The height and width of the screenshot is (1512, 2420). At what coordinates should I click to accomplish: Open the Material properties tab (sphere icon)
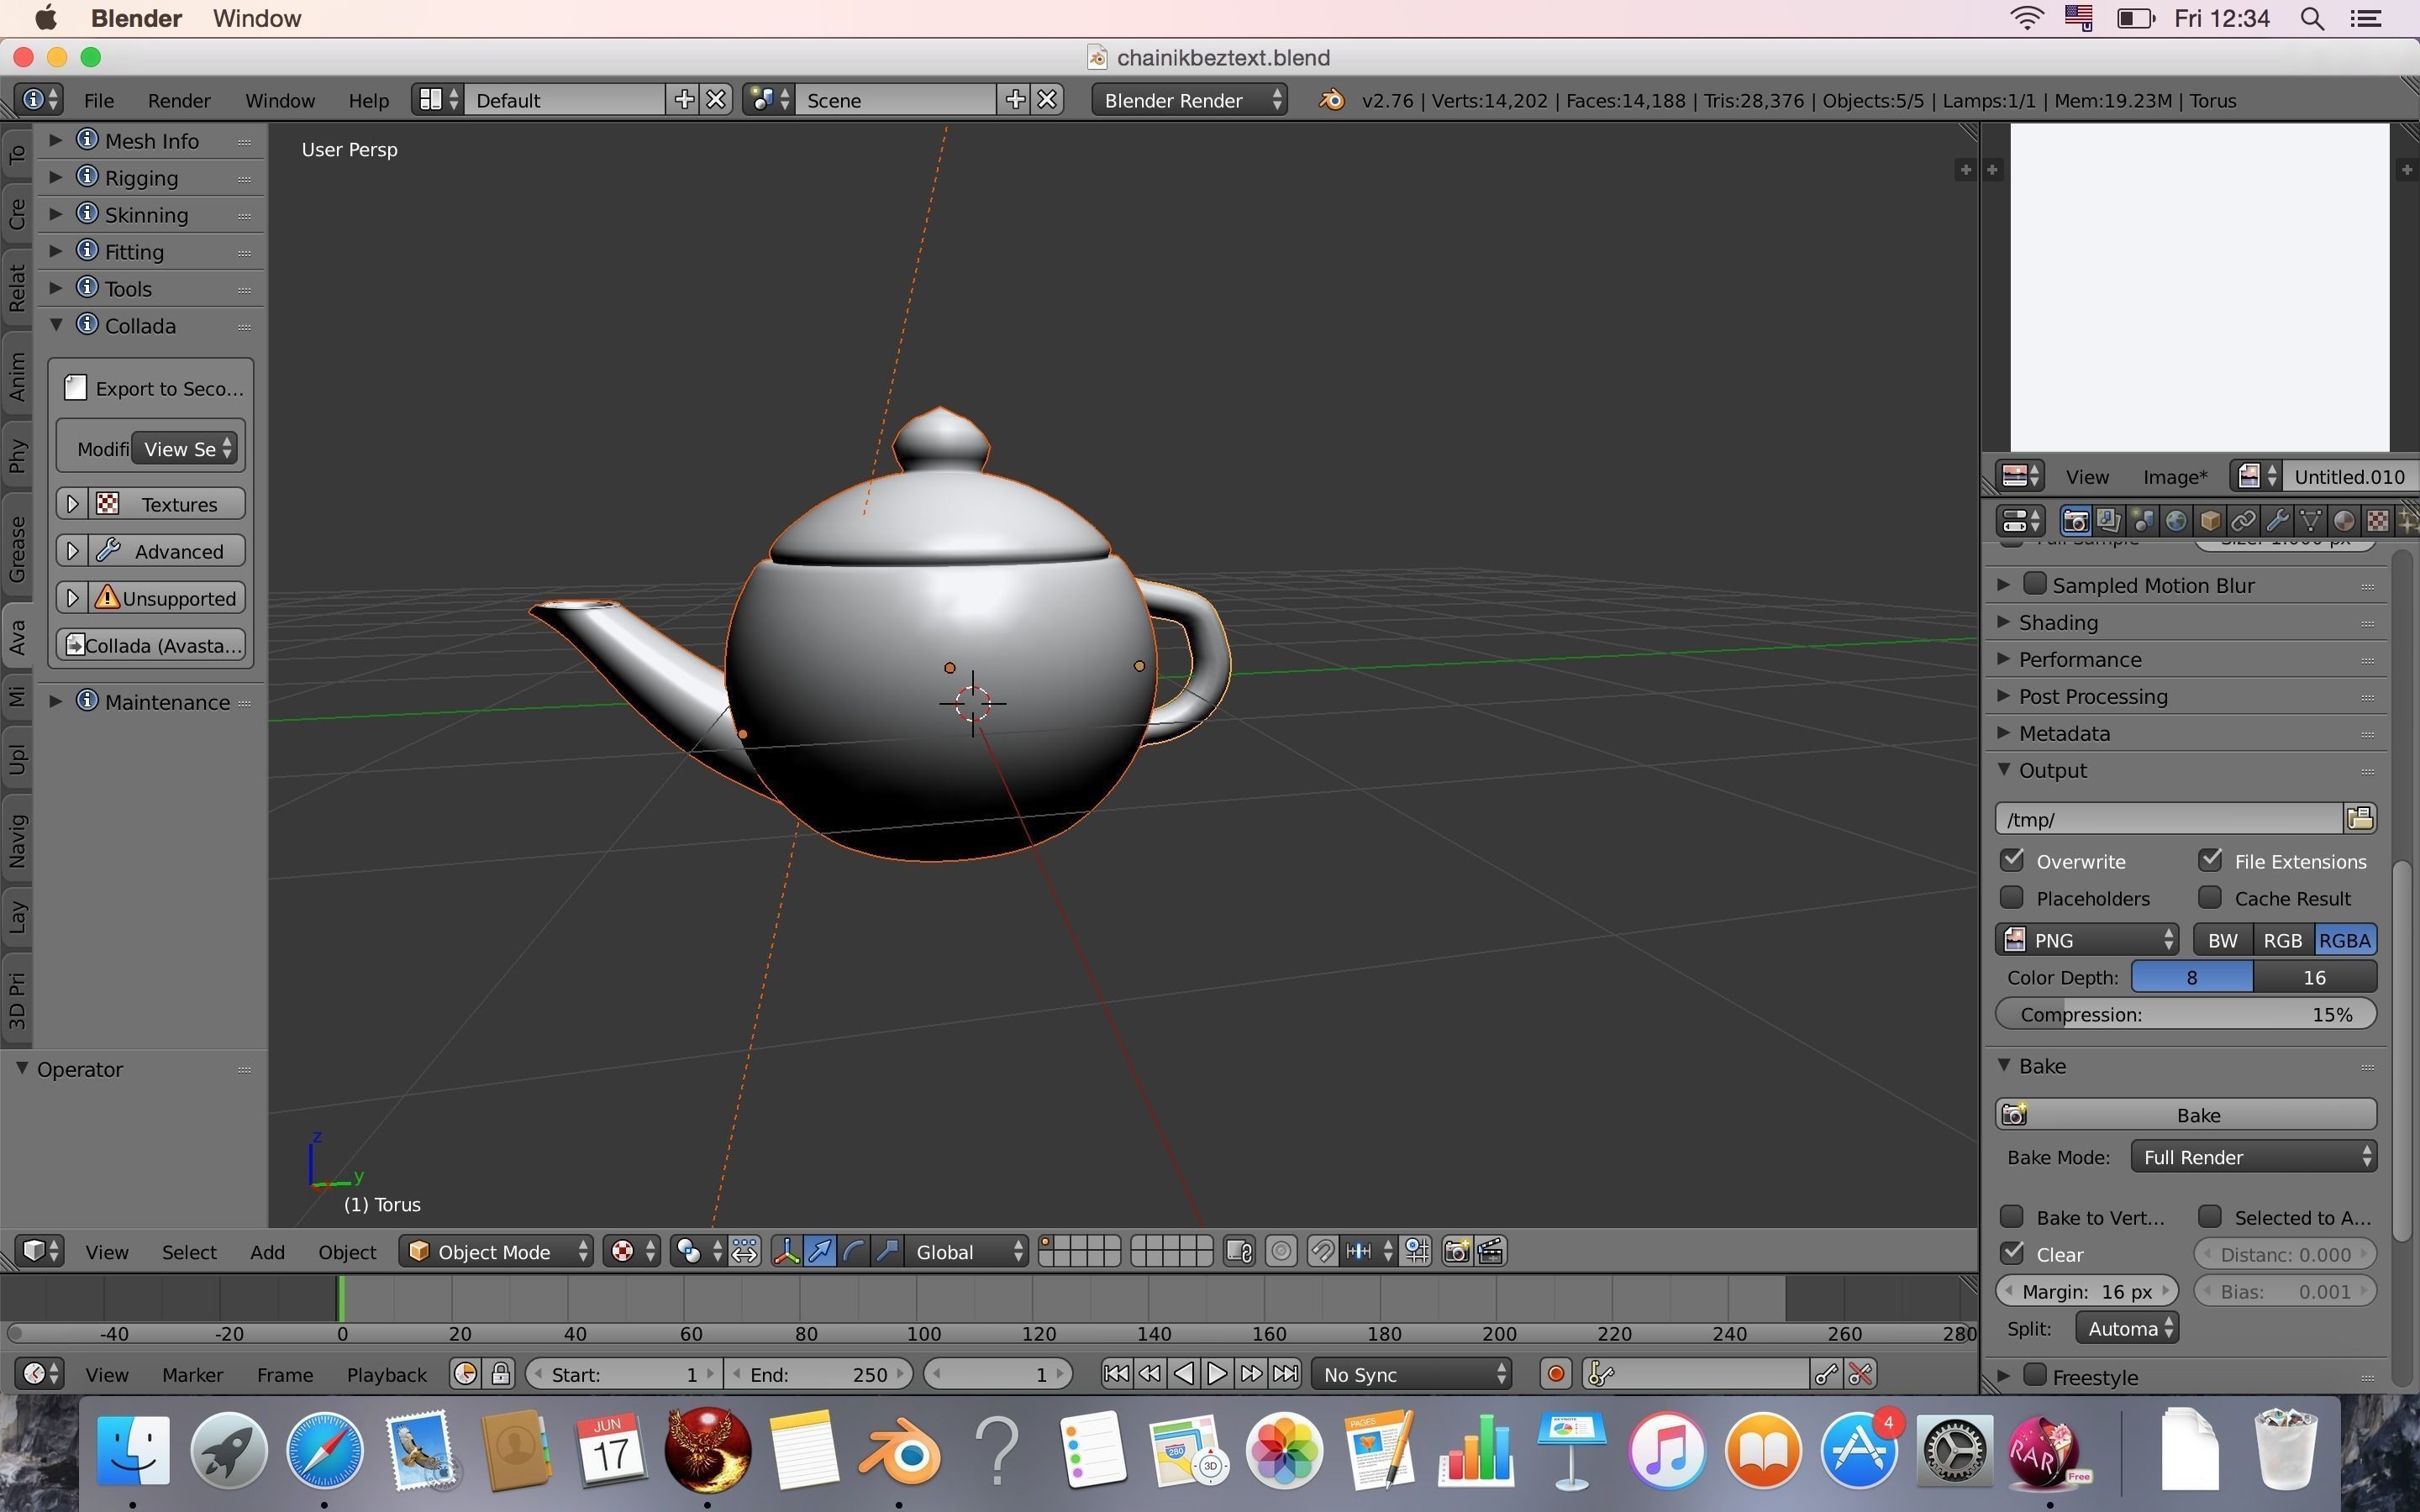tap(2344, 521)
